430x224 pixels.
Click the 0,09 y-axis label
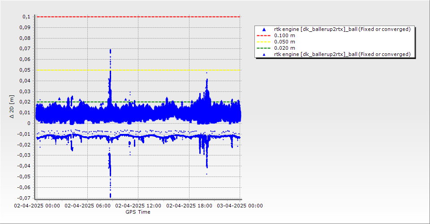point(25,27)
